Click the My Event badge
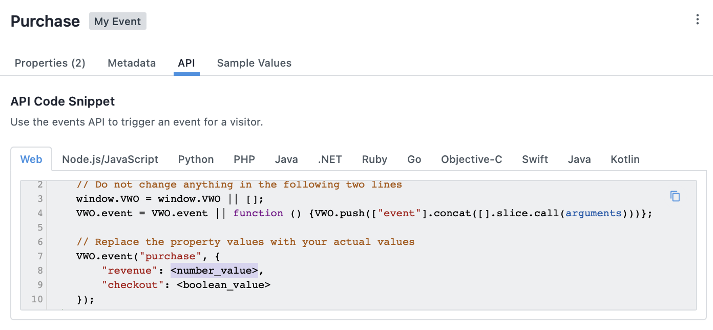Image resolution: width=713 pixels, height=330 pixels. pos(118,22)
